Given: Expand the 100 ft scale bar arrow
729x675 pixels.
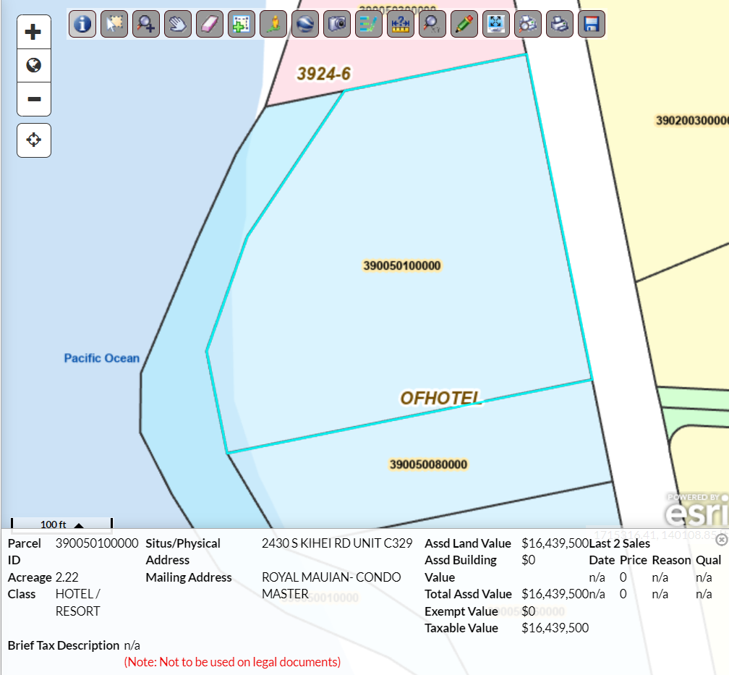Looking at the screenshot, I should pos(79,525).
